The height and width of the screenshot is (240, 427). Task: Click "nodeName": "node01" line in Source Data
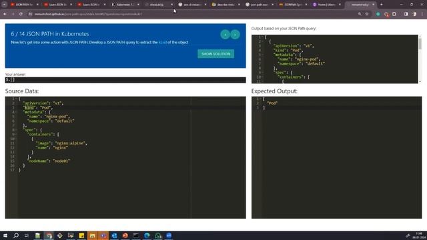(49, 161)
